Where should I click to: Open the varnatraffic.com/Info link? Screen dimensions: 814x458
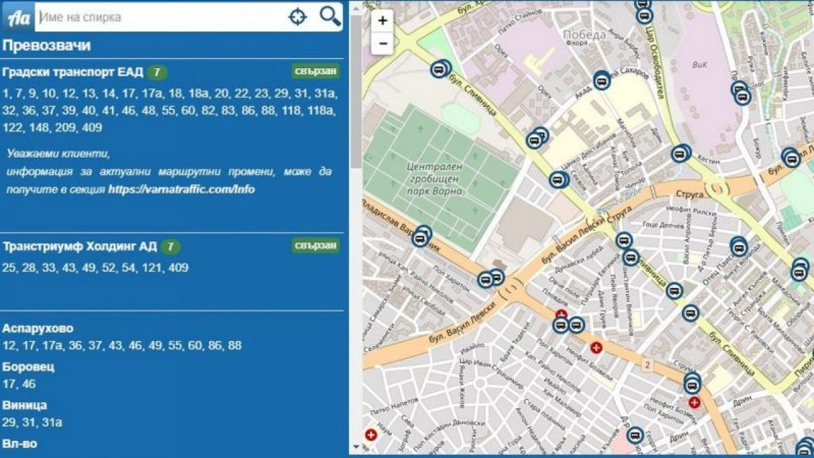point(181,189)
